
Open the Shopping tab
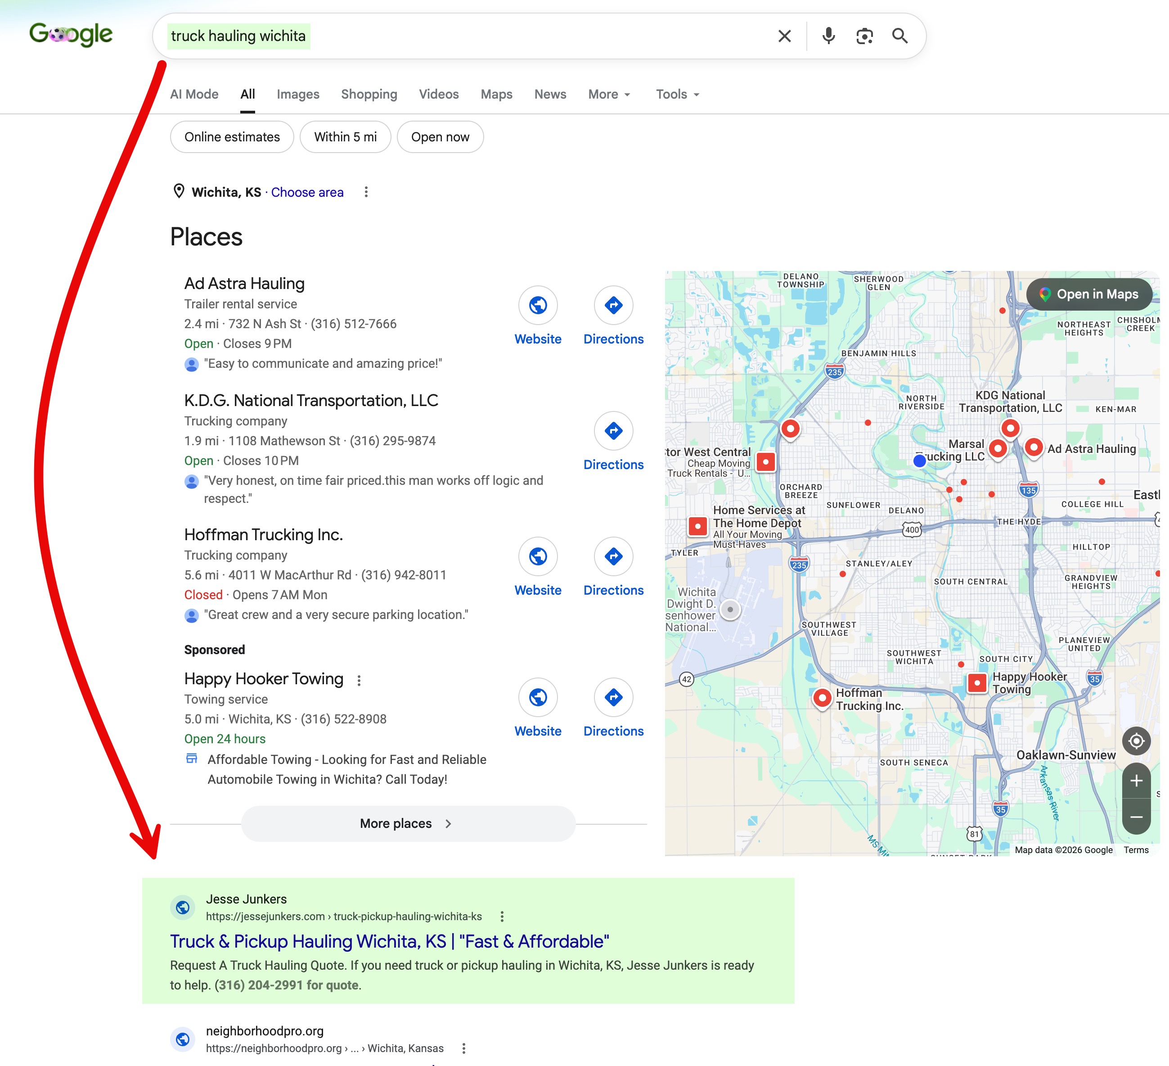pos(369,94)
